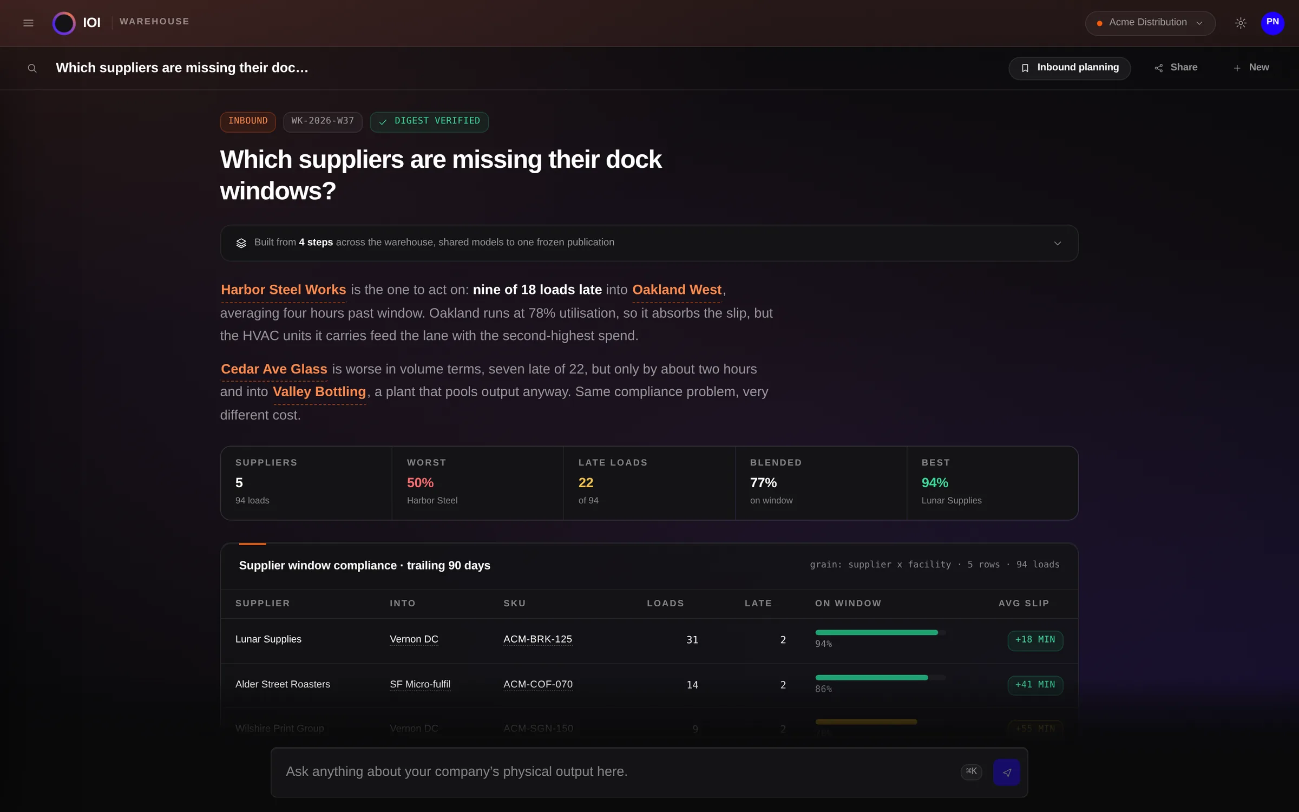1299x812 pixels.
Task: Sort by the SKU column header
Action: click(514, 604)
